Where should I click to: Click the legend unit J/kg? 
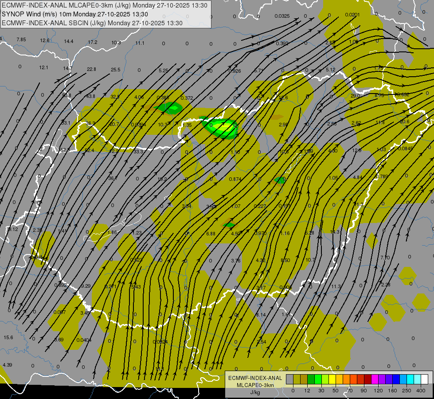[255, 392]
